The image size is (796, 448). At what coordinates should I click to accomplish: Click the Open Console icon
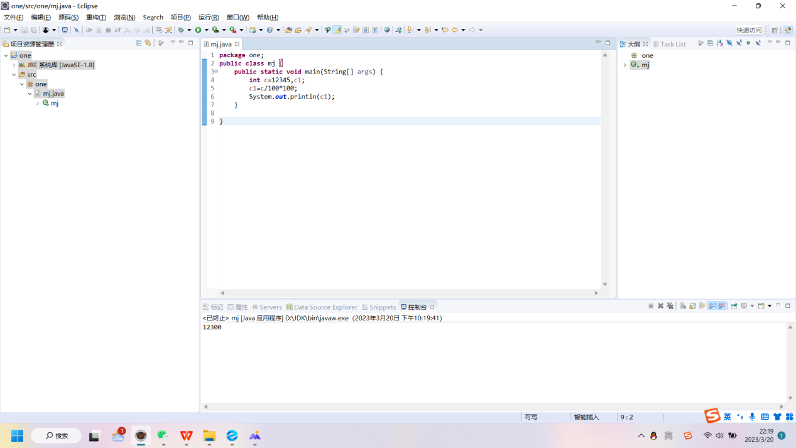click(761, 306)
